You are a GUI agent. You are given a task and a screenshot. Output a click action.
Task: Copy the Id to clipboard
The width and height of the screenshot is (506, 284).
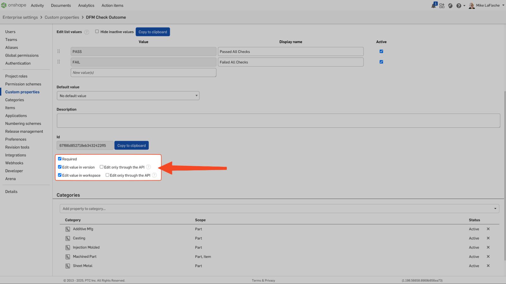tap(132, 145)
